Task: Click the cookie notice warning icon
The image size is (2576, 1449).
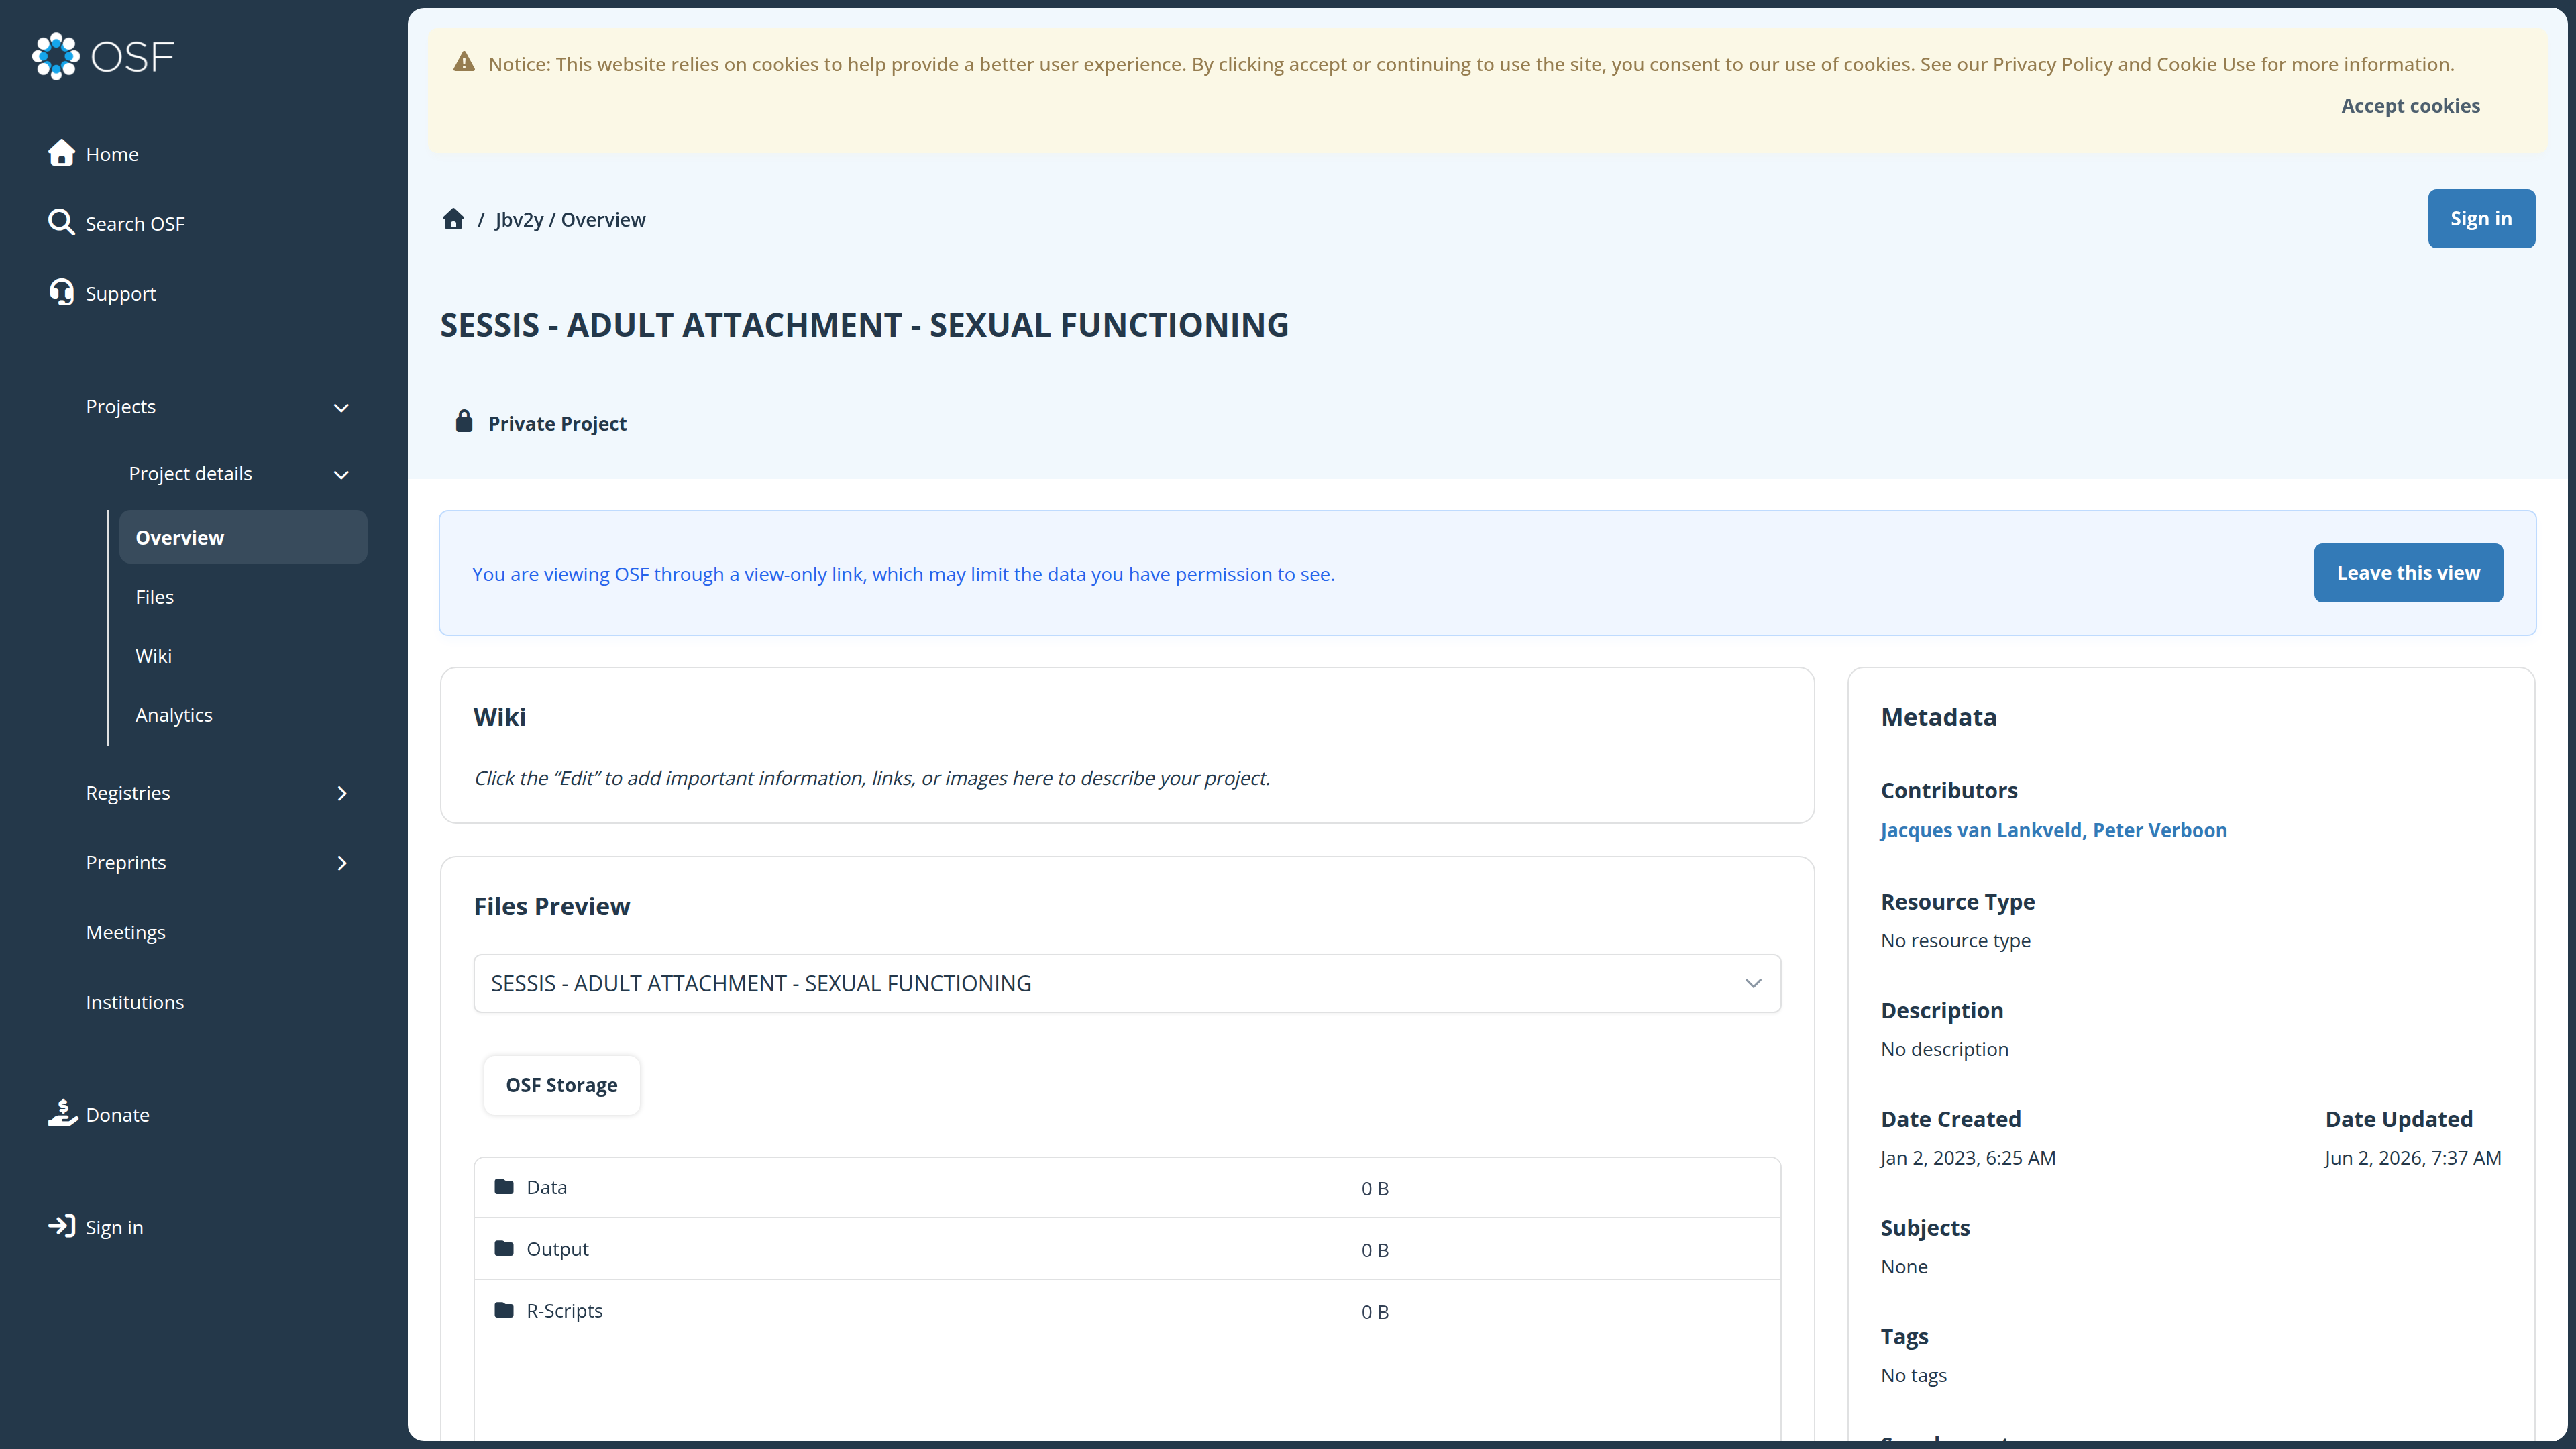Action: pyautogui.click(x=464, y=62)
